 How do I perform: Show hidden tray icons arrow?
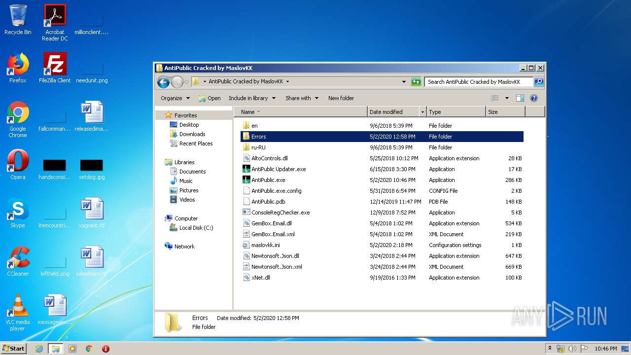pos(550,348)
